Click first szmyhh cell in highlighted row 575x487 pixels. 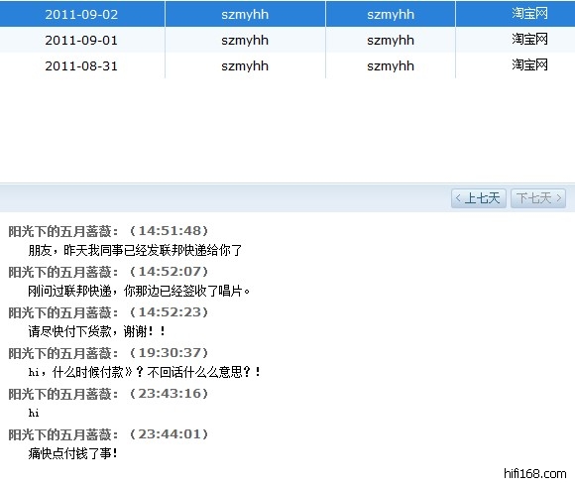[x=245, y=15]
